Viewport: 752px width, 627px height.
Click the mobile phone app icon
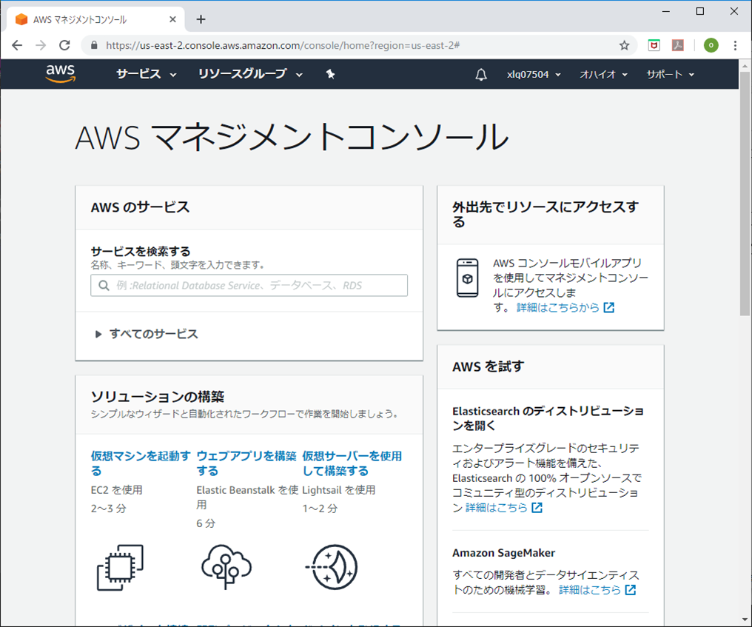468,278
